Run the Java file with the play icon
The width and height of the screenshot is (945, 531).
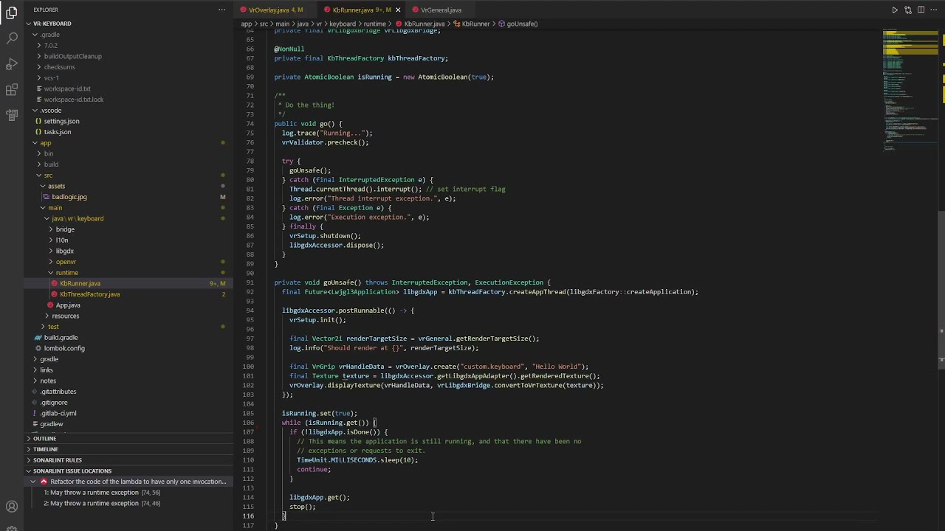[895, 10]
